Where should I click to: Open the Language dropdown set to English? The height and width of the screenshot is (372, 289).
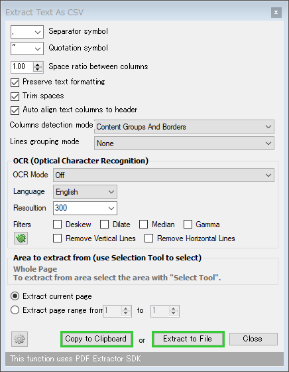coord(85,192)
